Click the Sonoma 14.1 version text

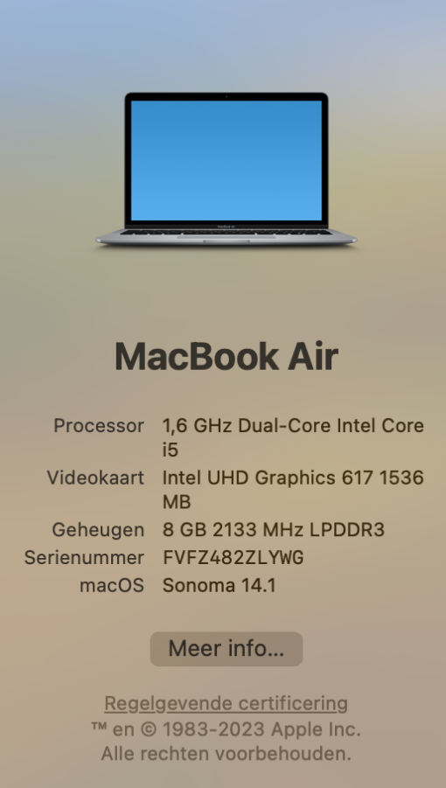pyautogui.click(x=219, y=585)
